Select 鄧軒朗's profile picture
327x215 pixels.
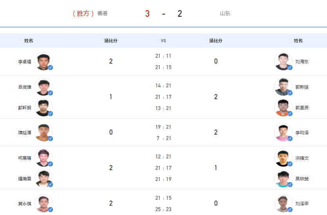coord(43,107)
